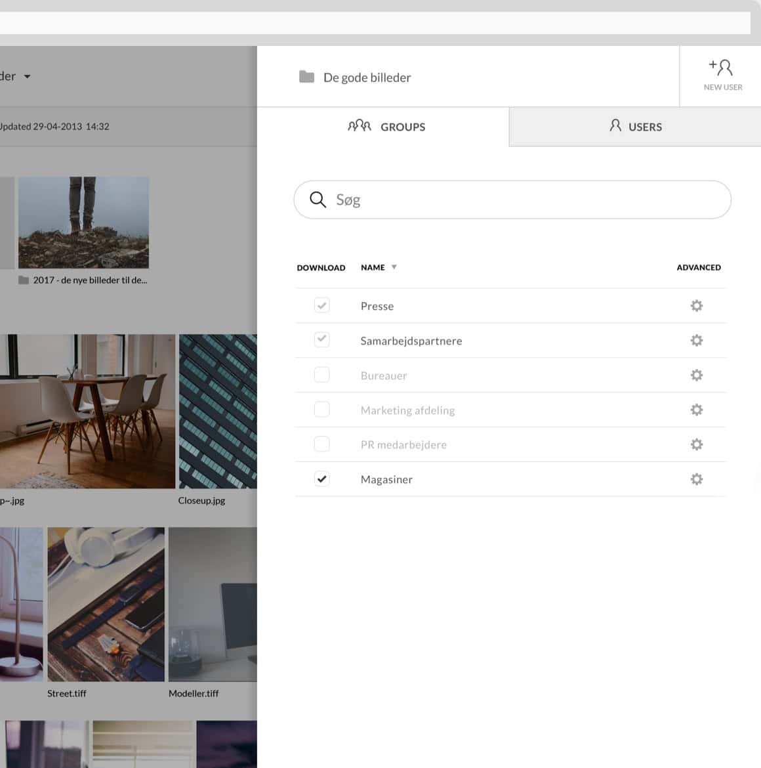Enable downloads for Bureauer
Viewport: 761px width, 768px height.
pyautogui.click(x=321, y=374)
